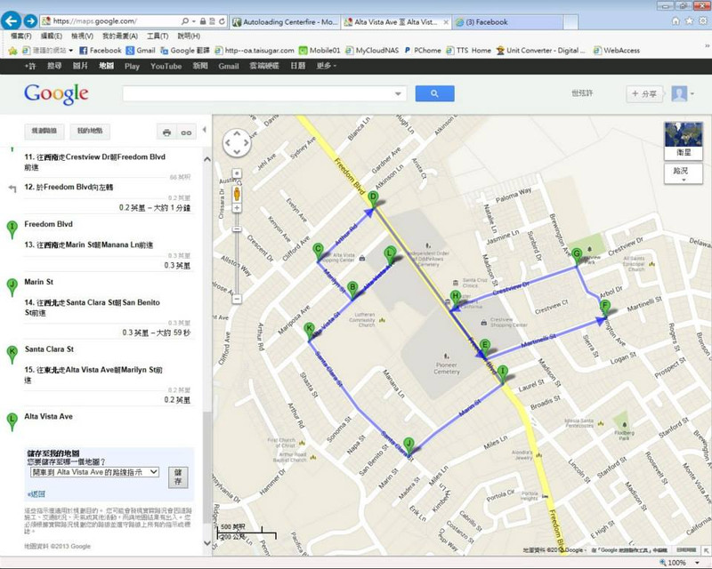The image size is (712, 569).
Task: Print the directions with the printer icon
Action: click(166, 132)
